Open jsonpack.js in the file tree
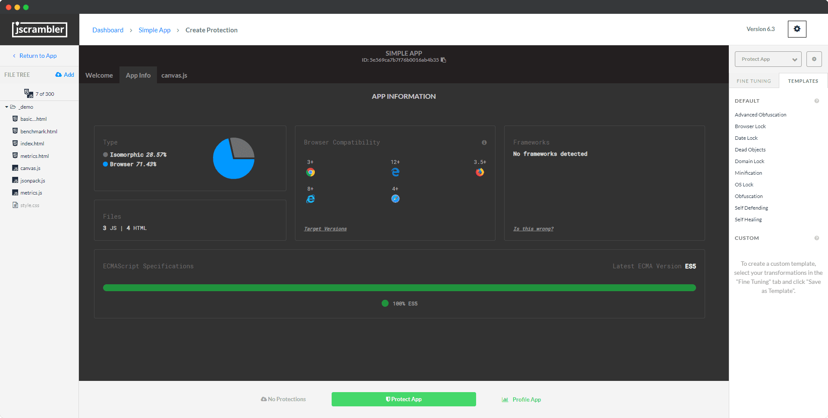The image size is (828, 418). coord(33,181)
